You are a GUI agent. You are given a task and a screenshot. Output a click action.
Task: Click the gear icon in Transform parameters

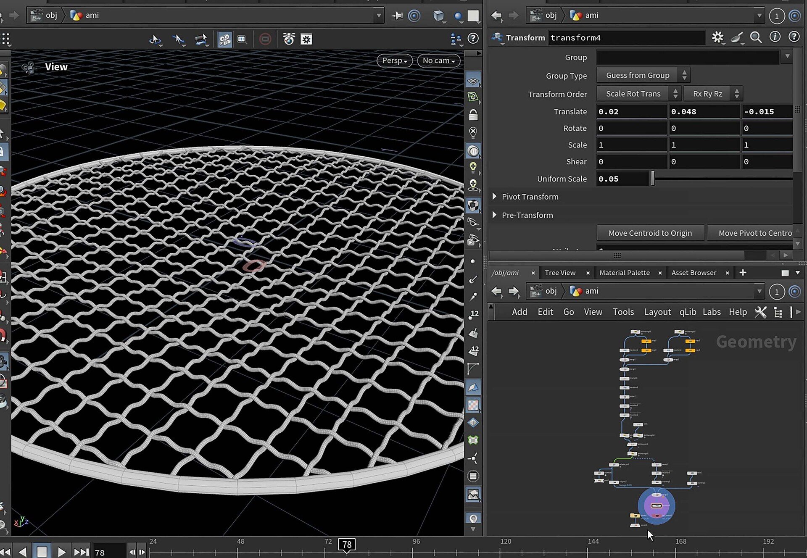coord(717,37)
